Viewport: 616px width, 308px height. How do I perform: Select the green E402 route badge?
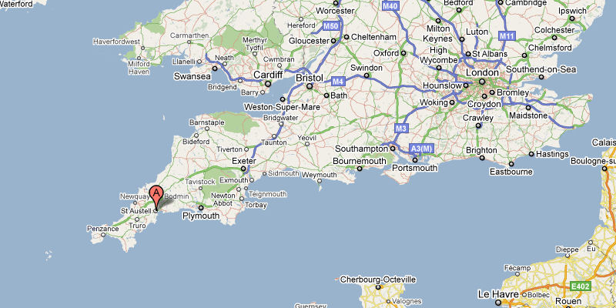point(580,286)
